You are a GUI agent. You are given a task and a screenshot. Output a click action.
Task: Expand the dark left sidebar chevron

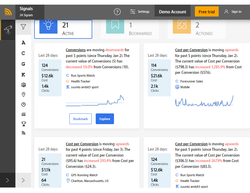click(x=8, y=180)
